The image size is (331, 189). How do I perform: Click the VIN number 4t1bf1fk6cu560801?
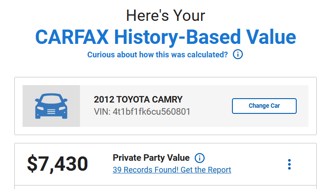[x=151, y=112]
